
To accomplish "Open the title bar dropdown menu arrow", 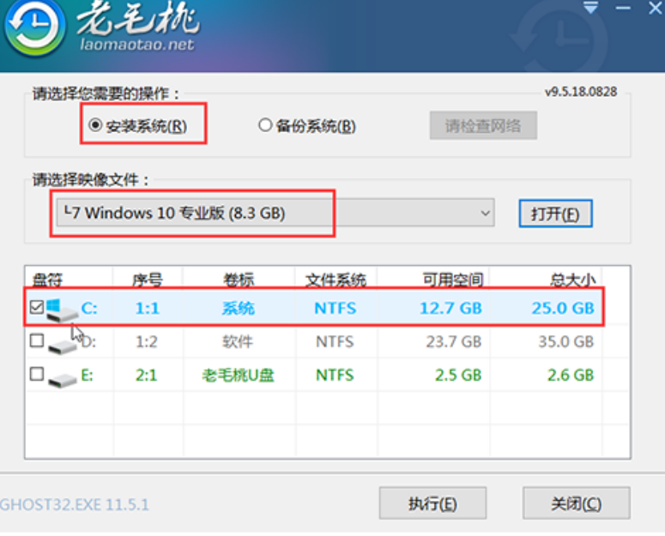I will click(x=591, y=7).
